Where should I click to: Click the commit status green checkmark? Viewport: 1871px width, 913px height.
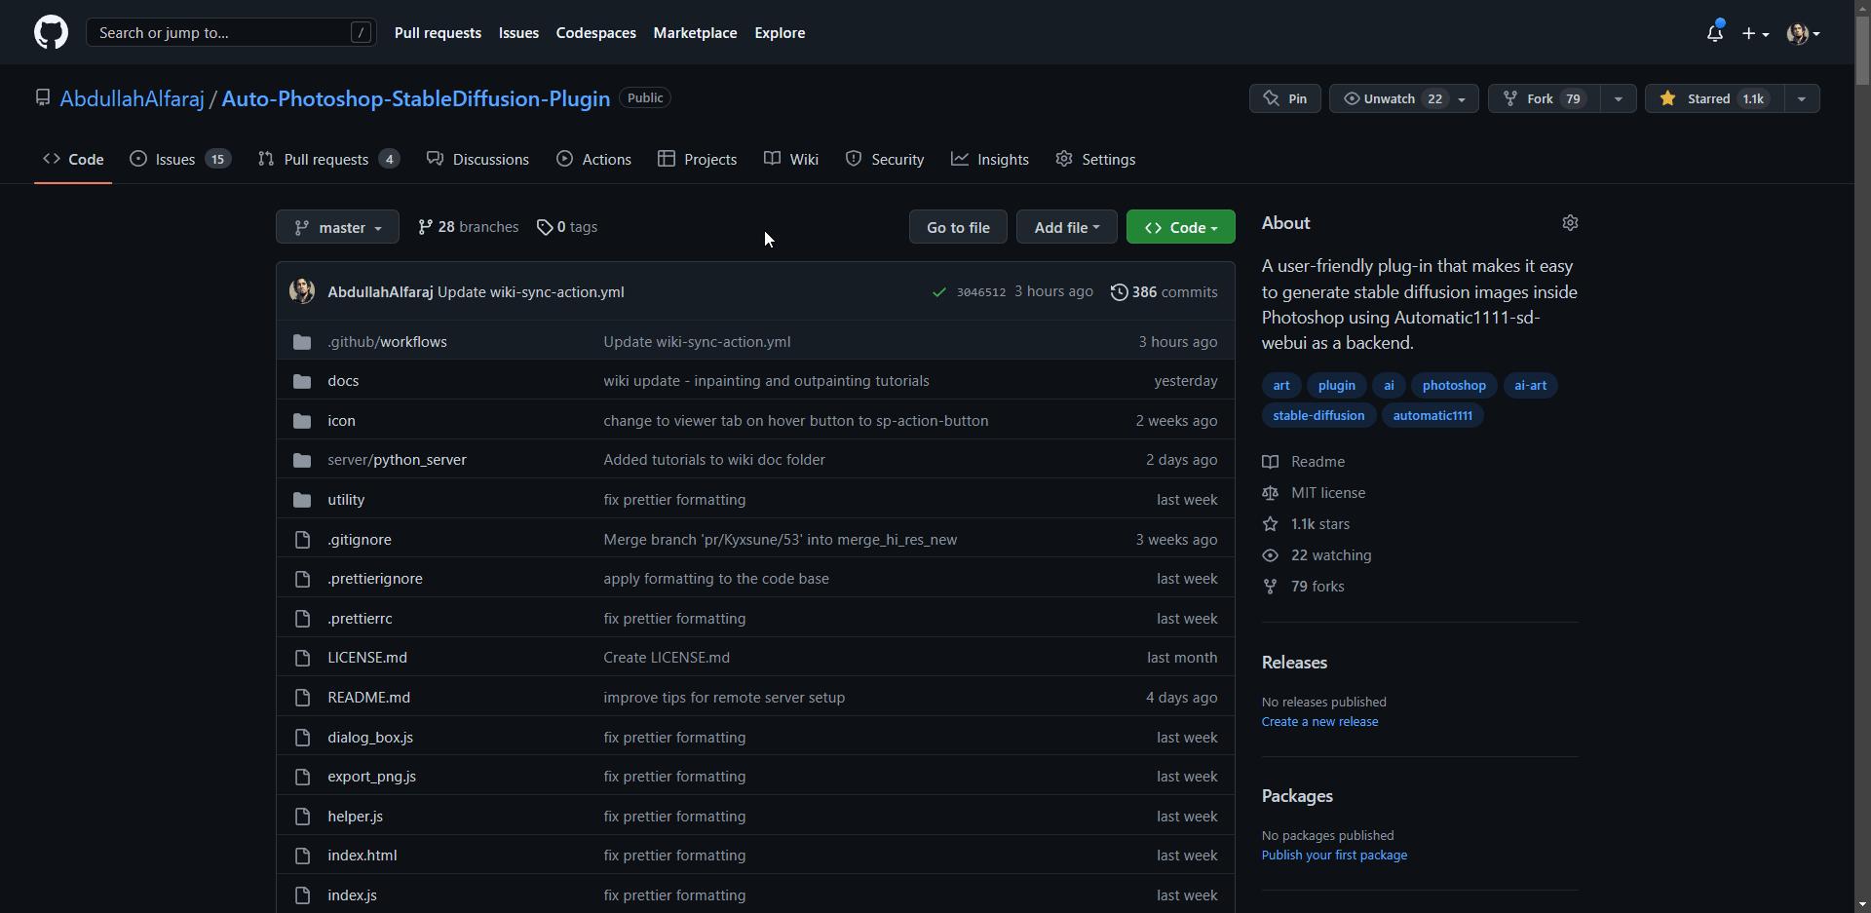(938, 292)
